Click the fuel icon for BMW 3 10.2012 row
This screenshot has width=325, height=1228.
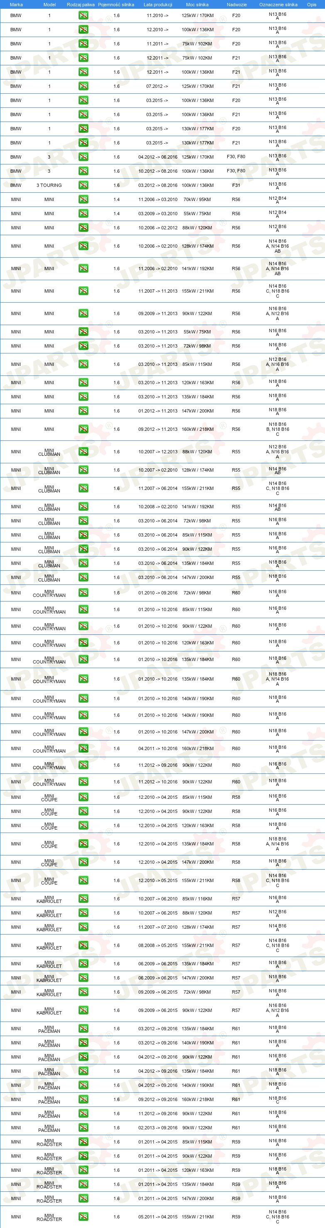tap(83, 171)
